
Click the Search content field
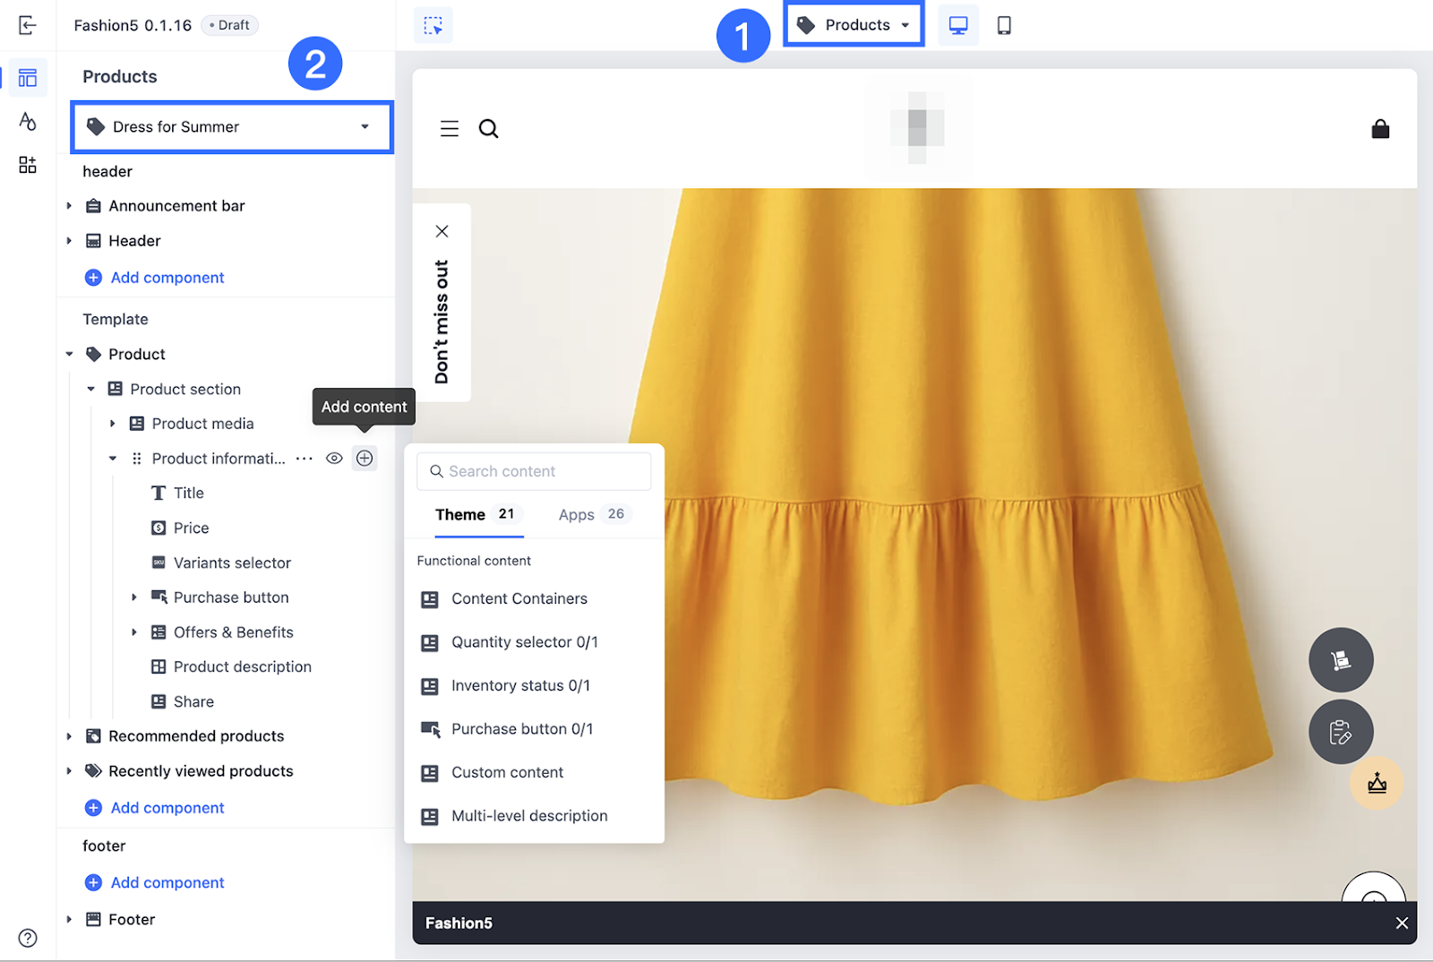coord(535,471)
